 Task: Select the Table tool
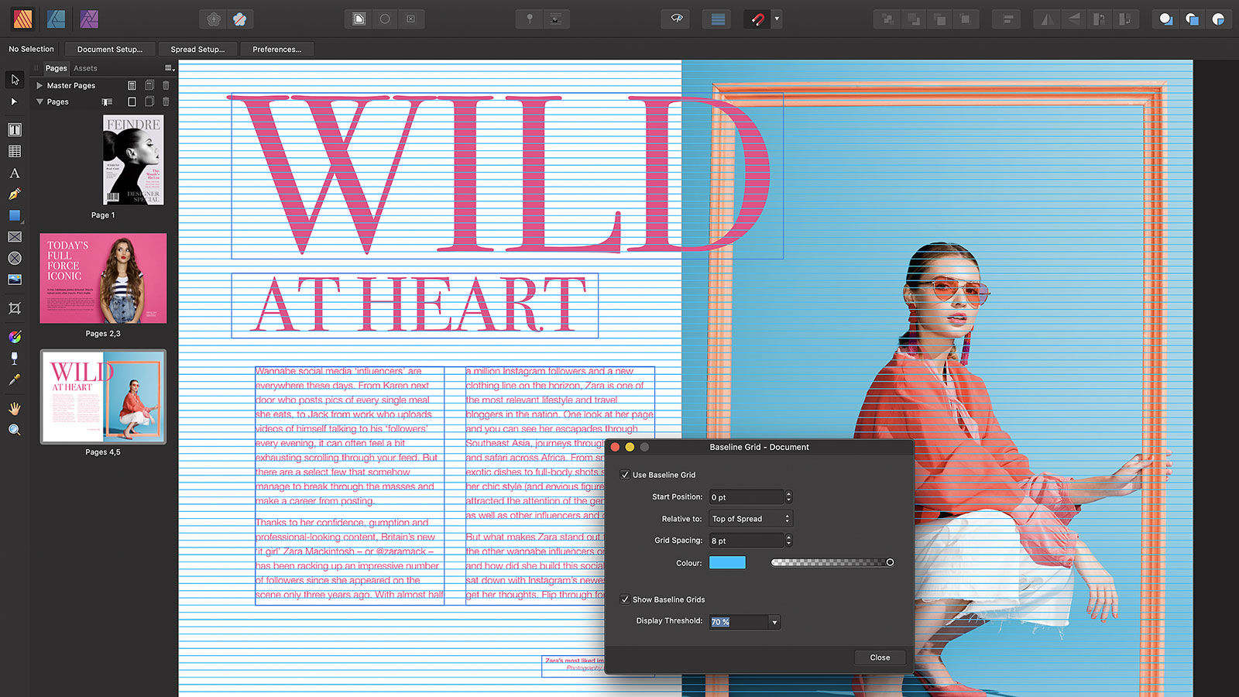pos(15,151)
